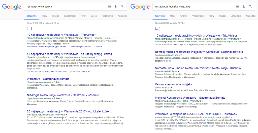Expand dropdown arrow next to tasteaway.pl URL
The width and height of the screenshot is (258, 133).
231,117
